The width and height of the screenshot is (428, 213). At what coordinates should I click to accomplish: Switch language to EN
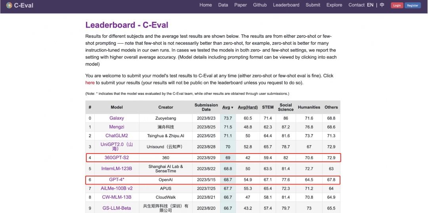coord(370,5)
